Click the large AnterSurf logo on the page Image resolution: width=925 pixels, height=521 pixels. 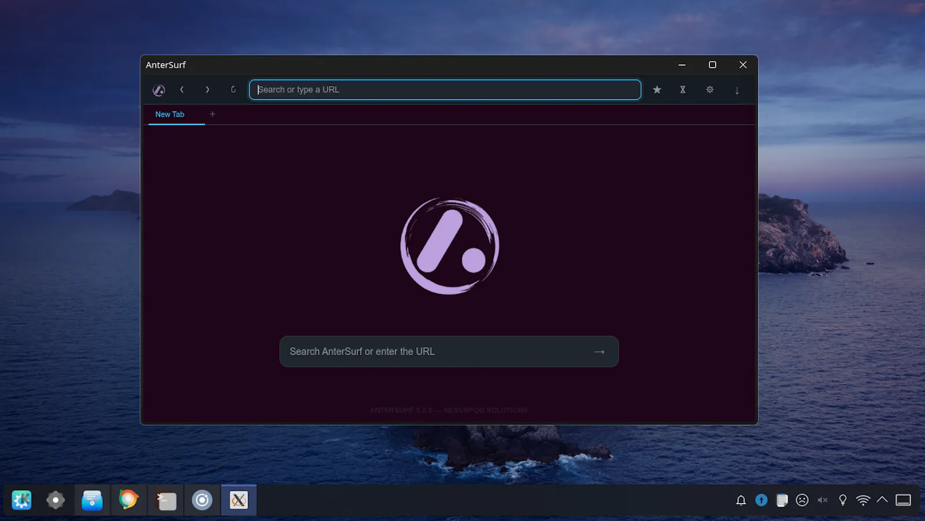pos(450,246)
